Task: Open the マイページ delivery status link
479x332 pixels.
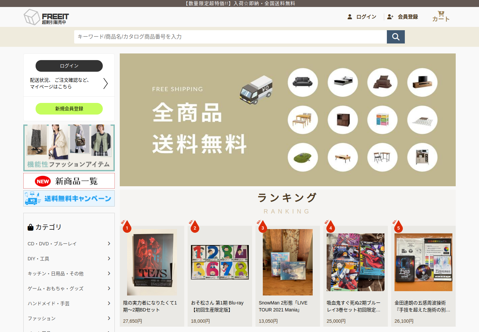Action: [x=69, y=83]
